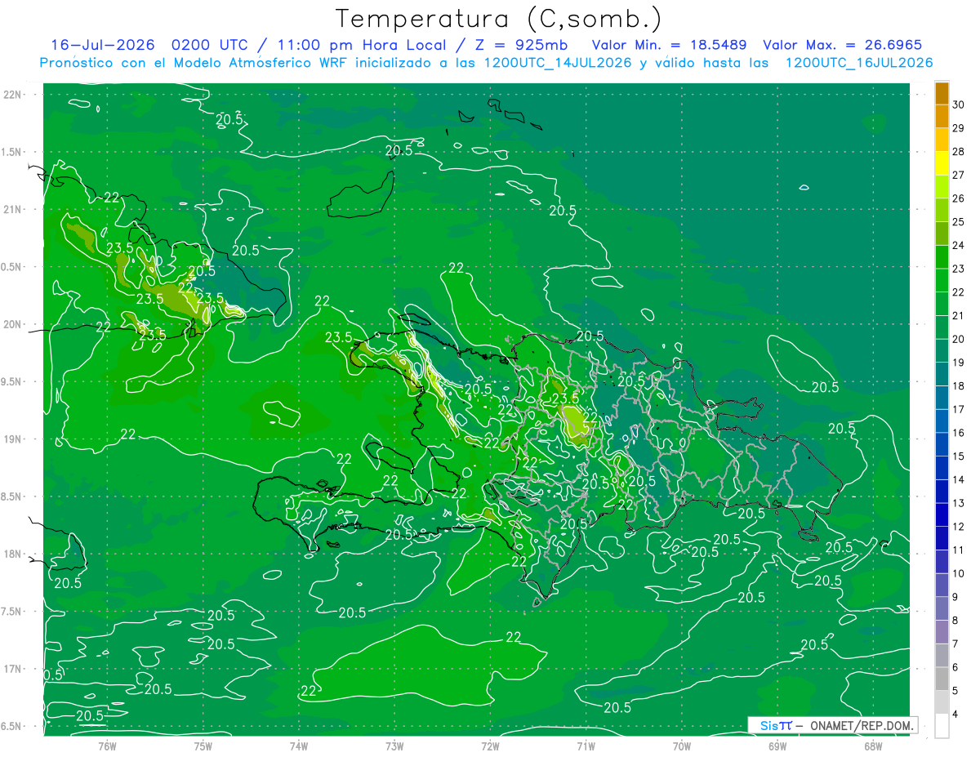The width and height of the screenshot is (980, 757).
Task: Pick purple legend swatch between 7 and 8
Action: pyautogui.click(x=942, y=632)
